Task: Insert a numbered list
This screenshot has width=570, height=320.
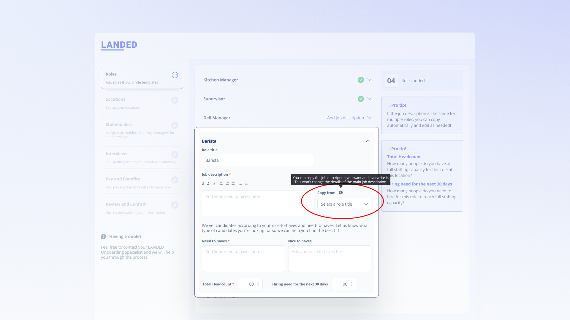Action: pos(246,183)
